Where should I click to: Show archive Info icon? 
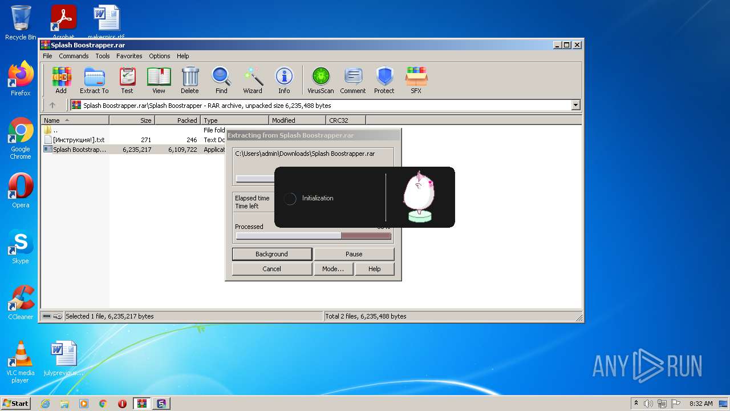(284, 80)
